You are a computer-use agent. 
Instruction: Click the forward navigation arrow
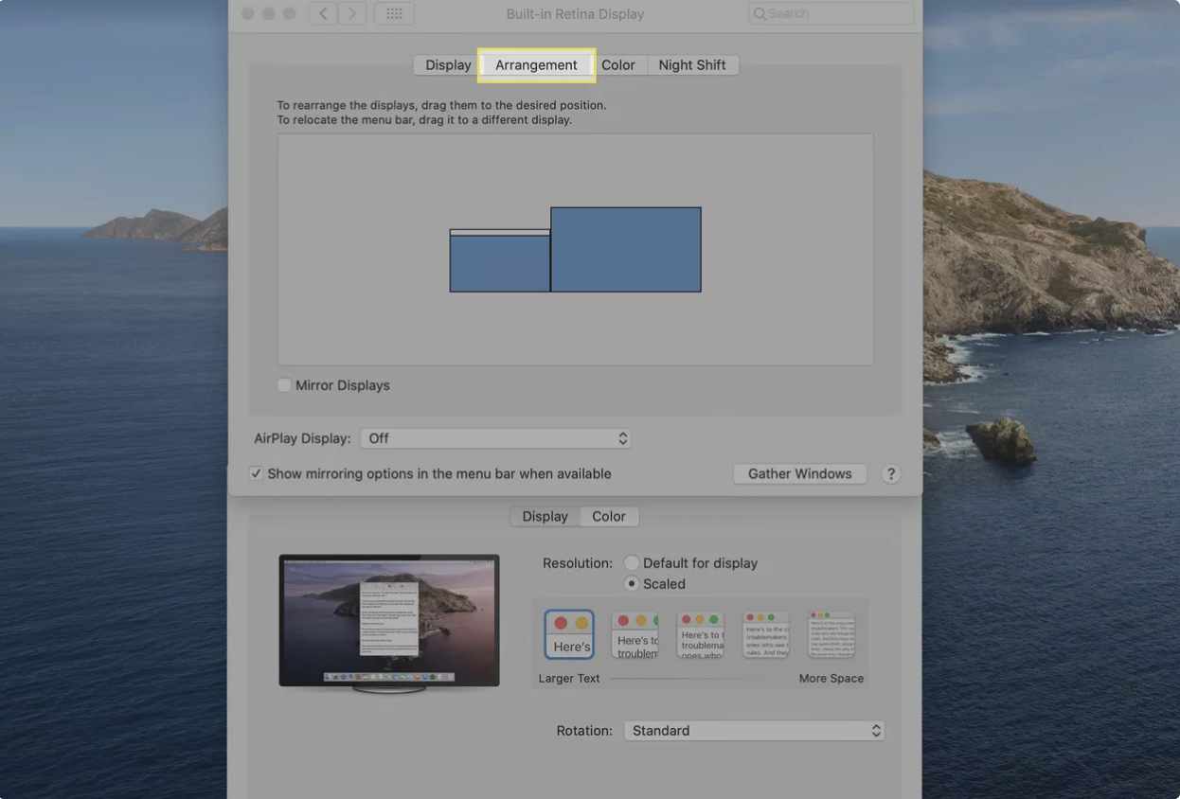[352, 14]
